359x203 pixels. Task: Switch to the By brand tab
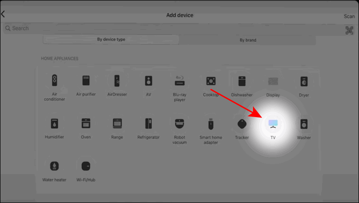pos(248,40)
